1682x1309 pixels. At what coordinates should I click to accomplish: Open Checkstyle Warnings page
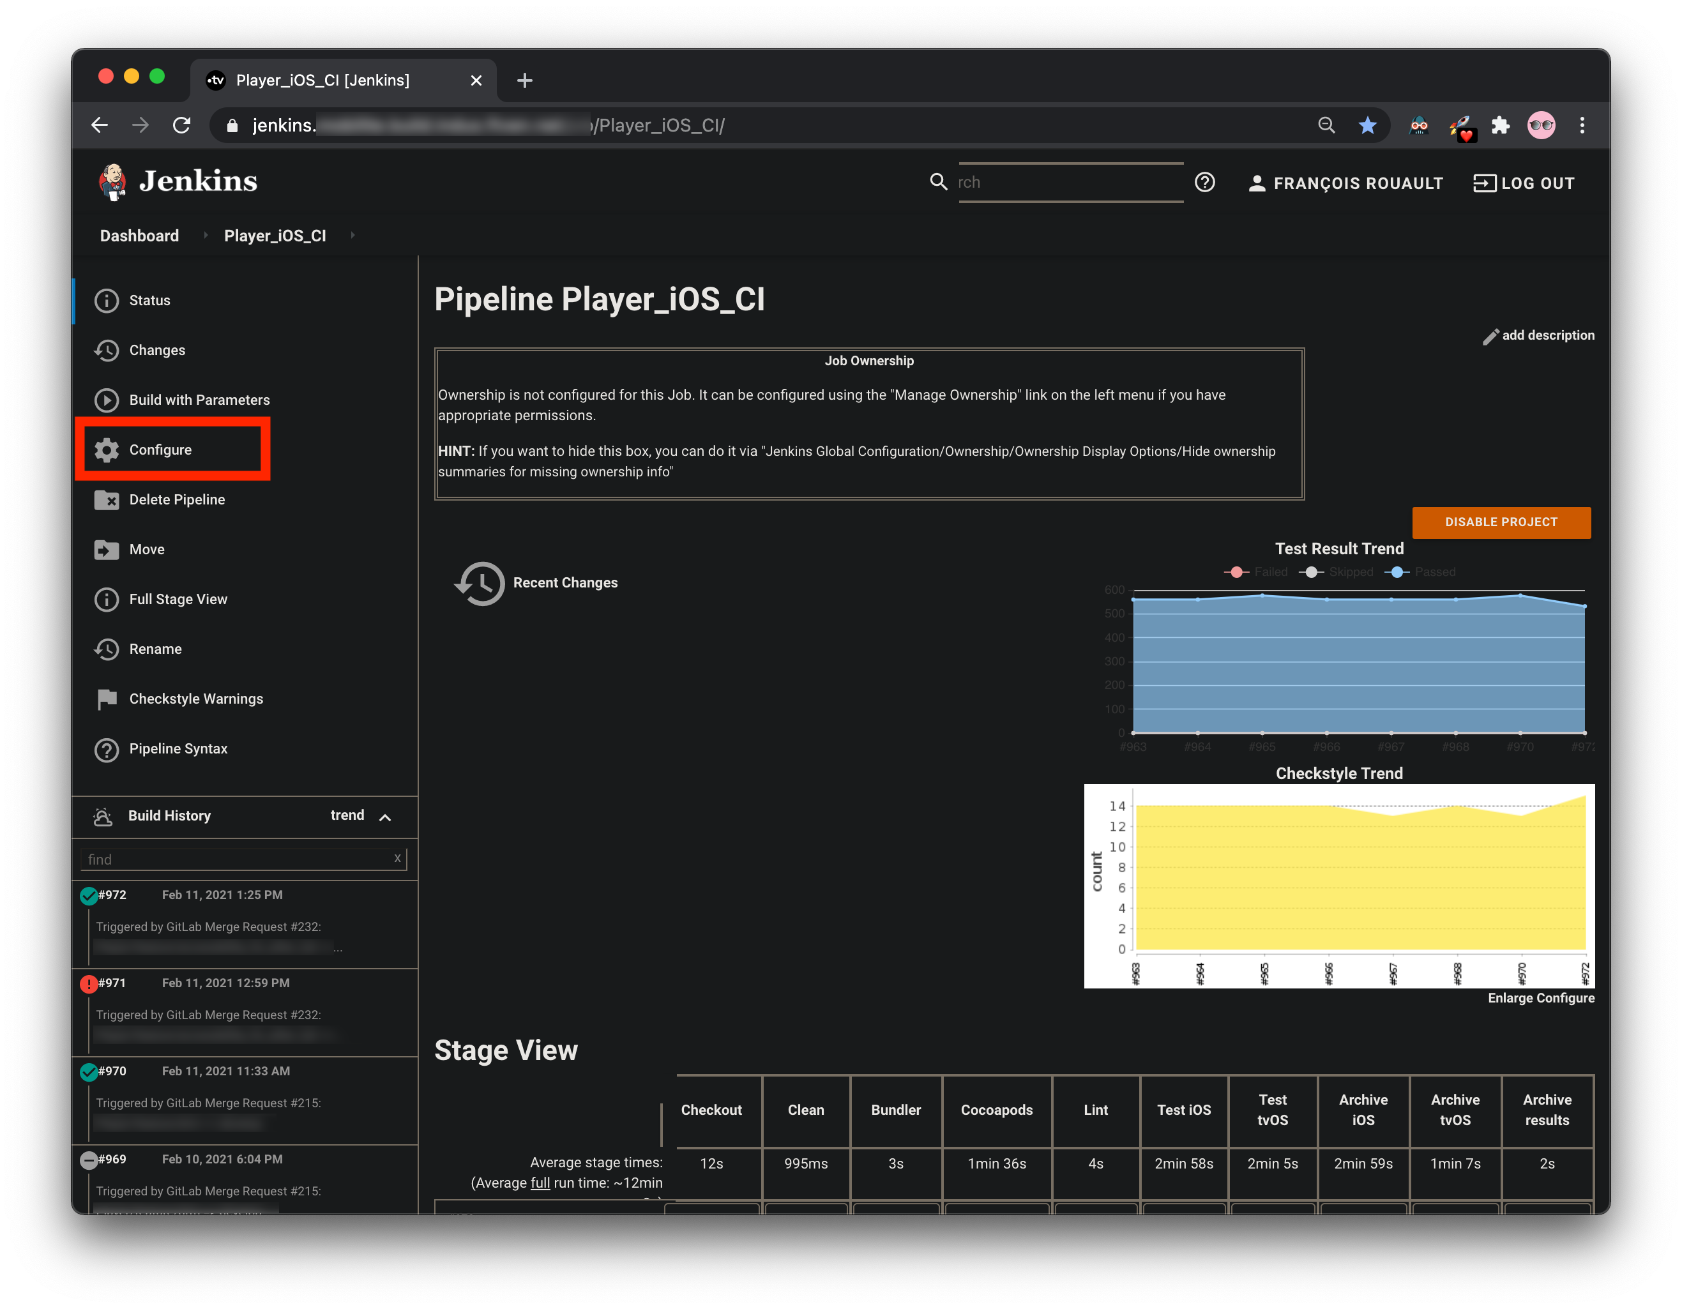pos(197,699)
